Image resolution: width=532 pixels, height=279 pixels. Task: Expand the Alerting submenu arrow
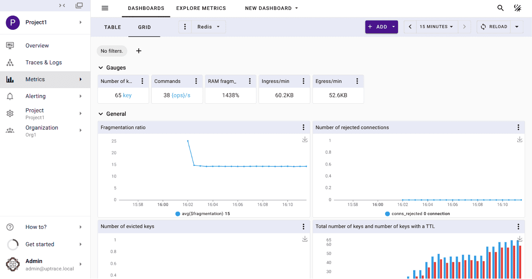[x=80, y=96]
